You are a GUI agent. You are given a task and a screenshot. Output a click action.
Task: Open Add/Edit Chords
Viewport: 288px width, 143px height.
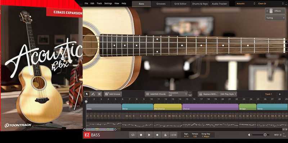point(156,94)
